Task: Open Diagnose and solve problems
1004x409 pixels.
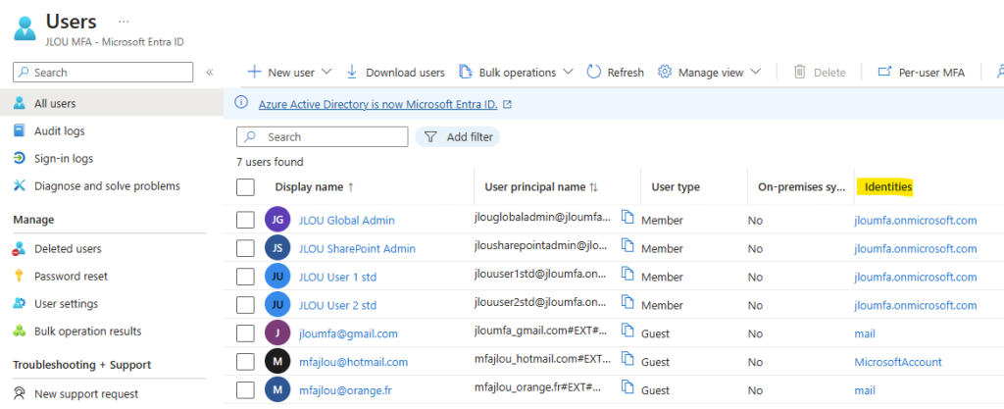Action: [107, 186]
